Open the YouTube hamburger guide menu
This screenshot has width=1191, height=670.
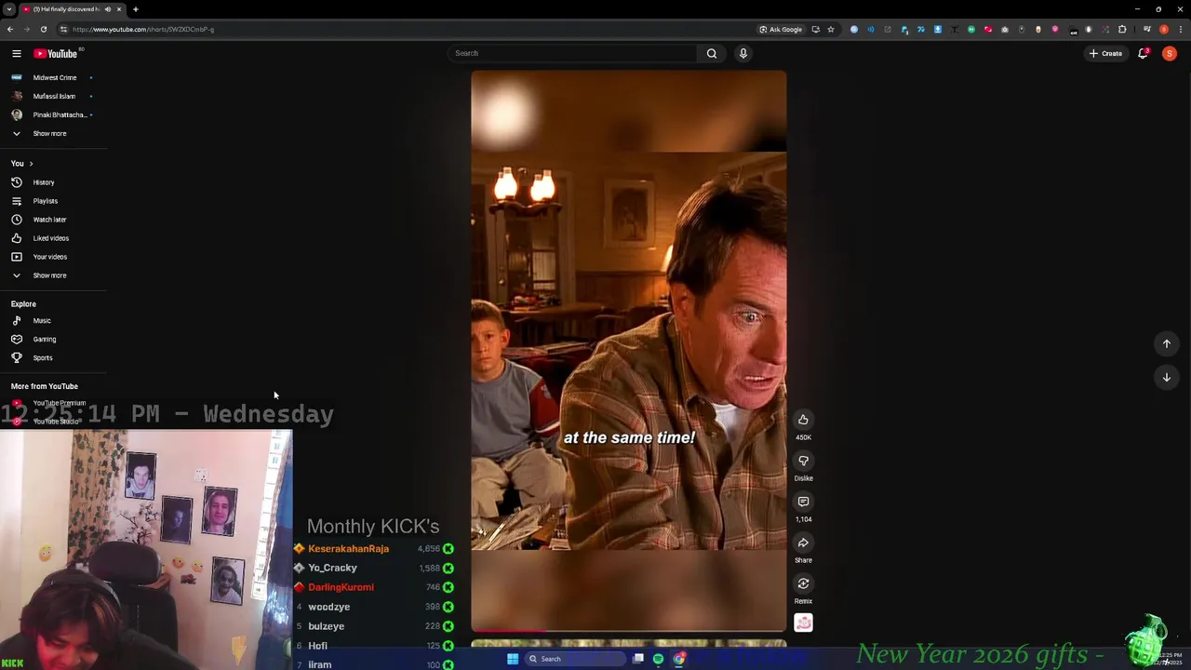[16, 53]
